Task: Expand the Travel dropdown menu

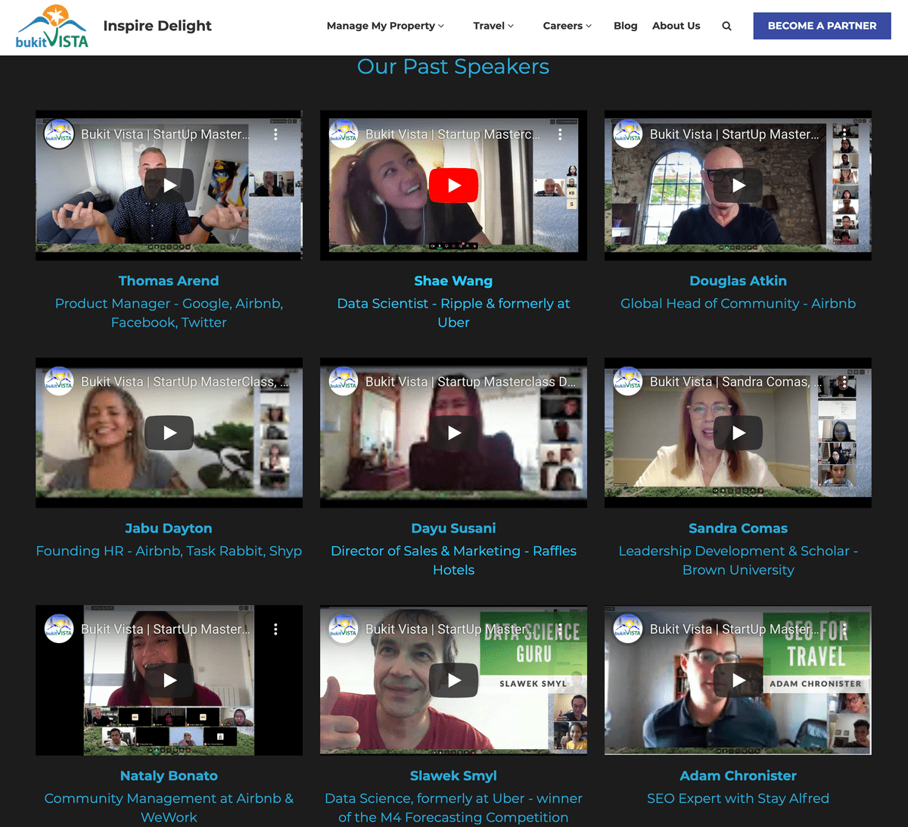Action: coord(493,26)
